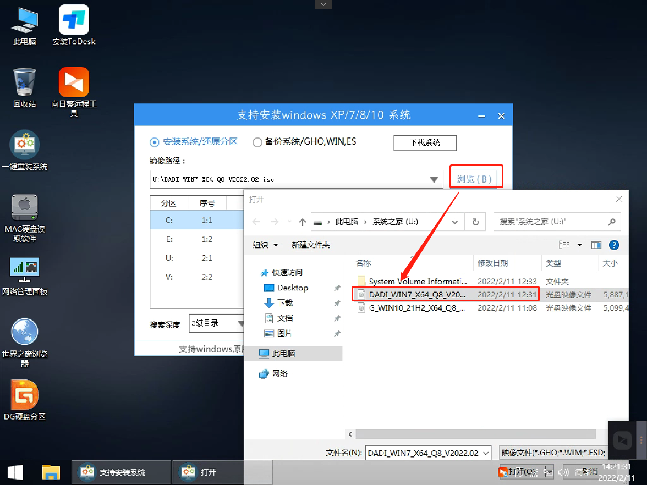Select the 安装系统/还原分区 radio button
Screen dimensions: 647x485
coord(155,142)
